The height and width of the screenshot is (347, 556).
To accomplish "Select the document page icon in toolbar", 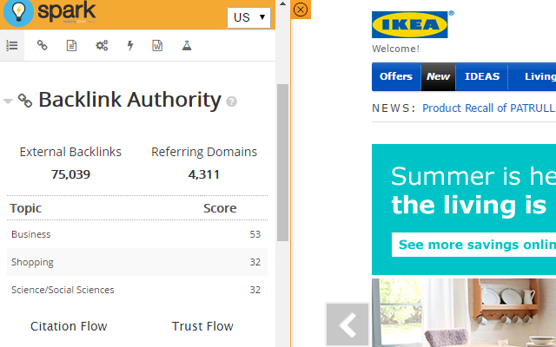I will click(x=72, y=45).
